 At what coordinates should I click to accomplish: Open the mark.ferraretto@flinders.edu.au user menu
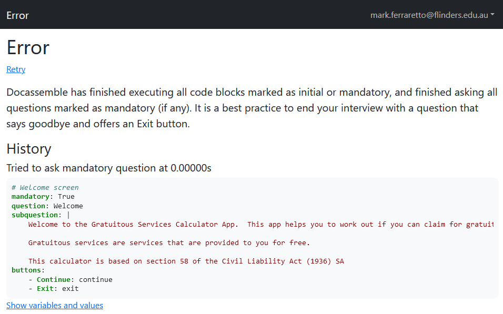point(429,15)
